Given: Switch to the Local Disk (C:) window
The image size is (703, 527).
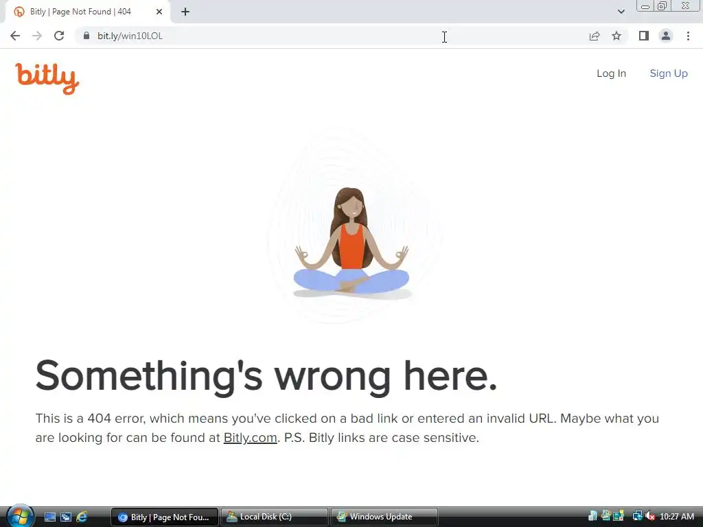Looking at the screenshot, I should pos(275,517).
